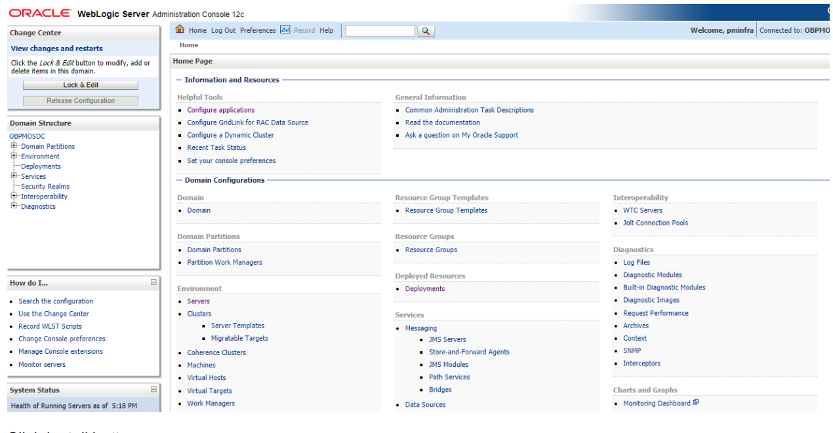Image resolution: width=833 pixels, height=433 pixels.
Task: Expand the Services tree node
Action: (14, 176)
